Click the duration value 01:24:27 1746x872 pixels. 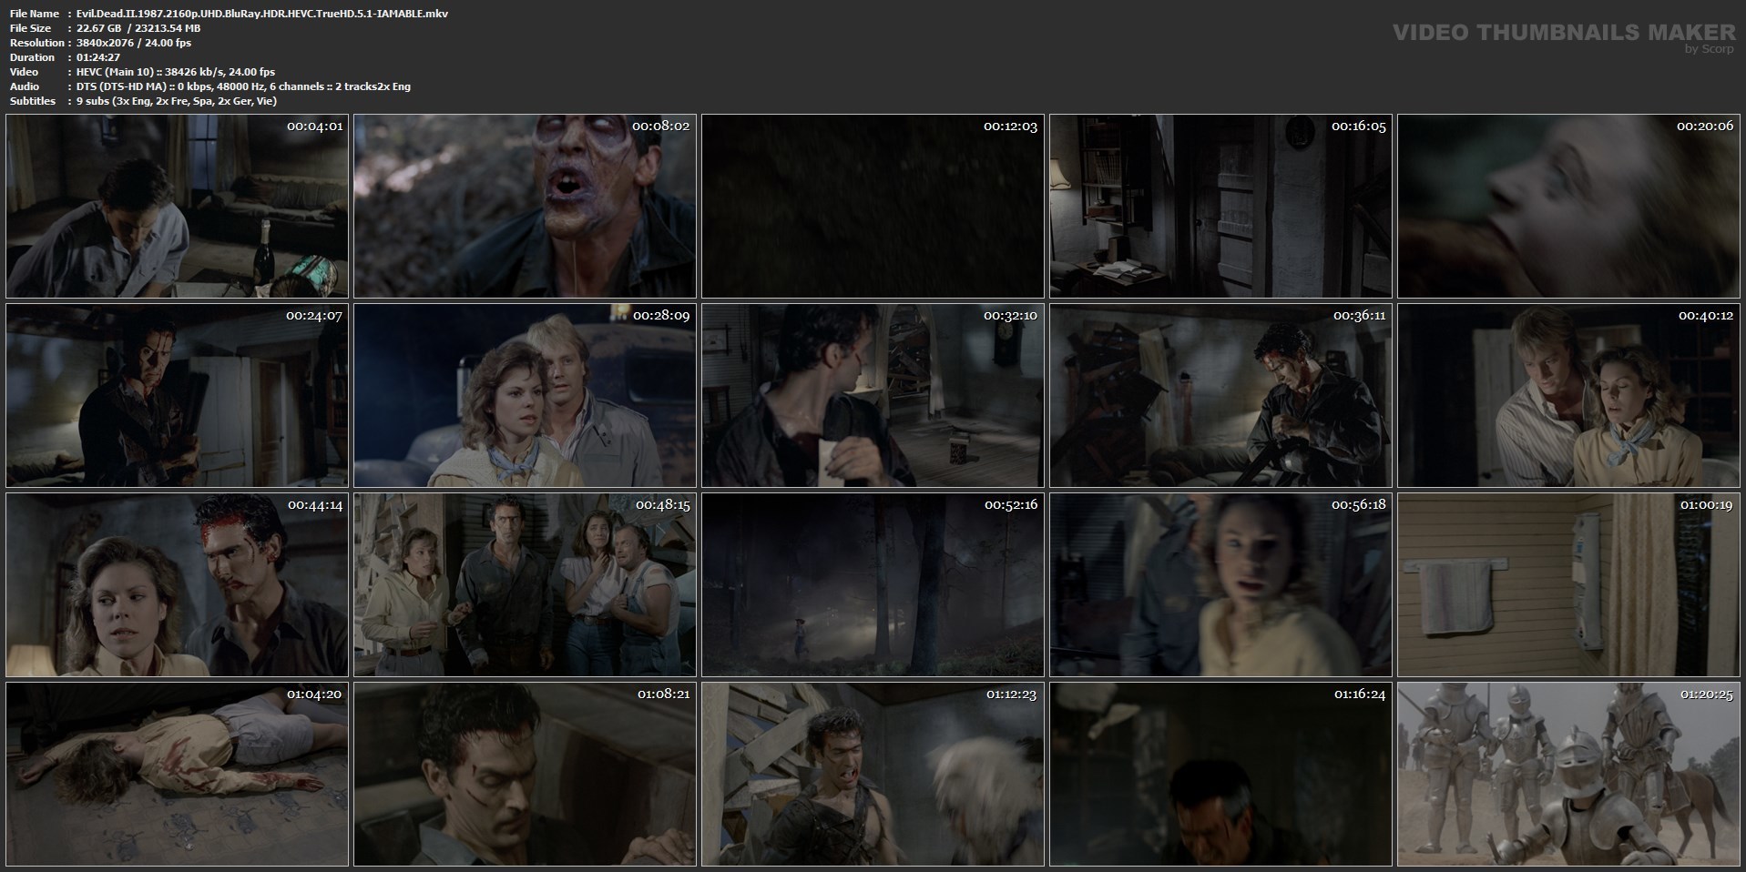pos(98,57)
